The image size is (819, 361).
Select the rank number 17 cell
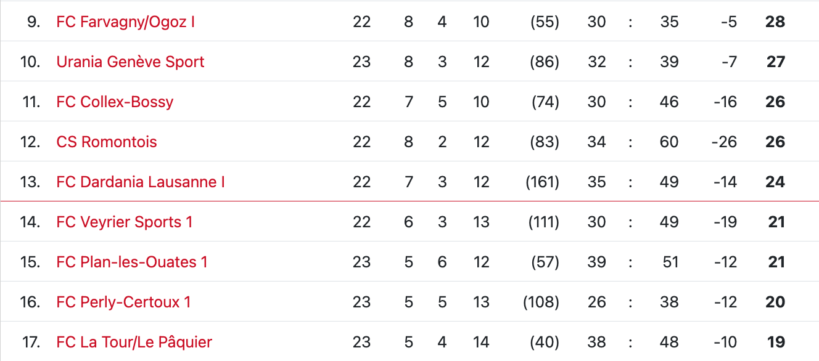(x=30, y=342)
